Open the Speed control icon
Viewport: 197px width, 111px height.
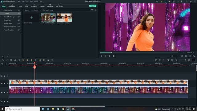click(x=23, y=60)
